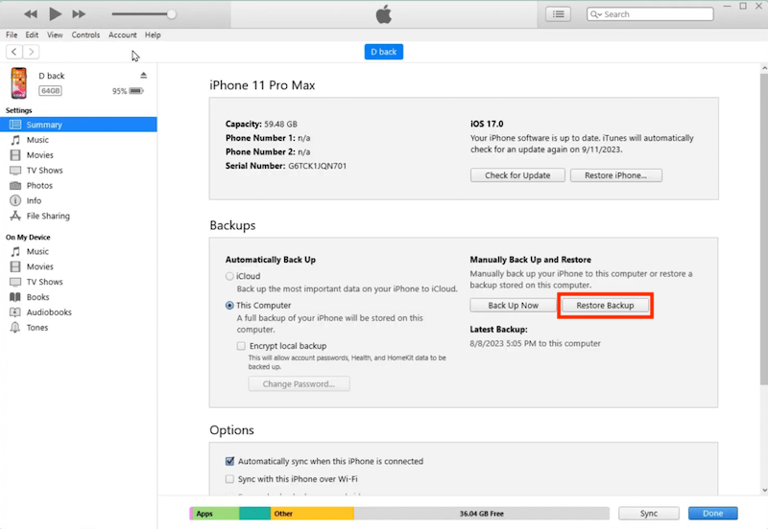The width and height of the screenshot is (768, 529).
Task: Click the teal segment in storage bar
Action: 254,514
